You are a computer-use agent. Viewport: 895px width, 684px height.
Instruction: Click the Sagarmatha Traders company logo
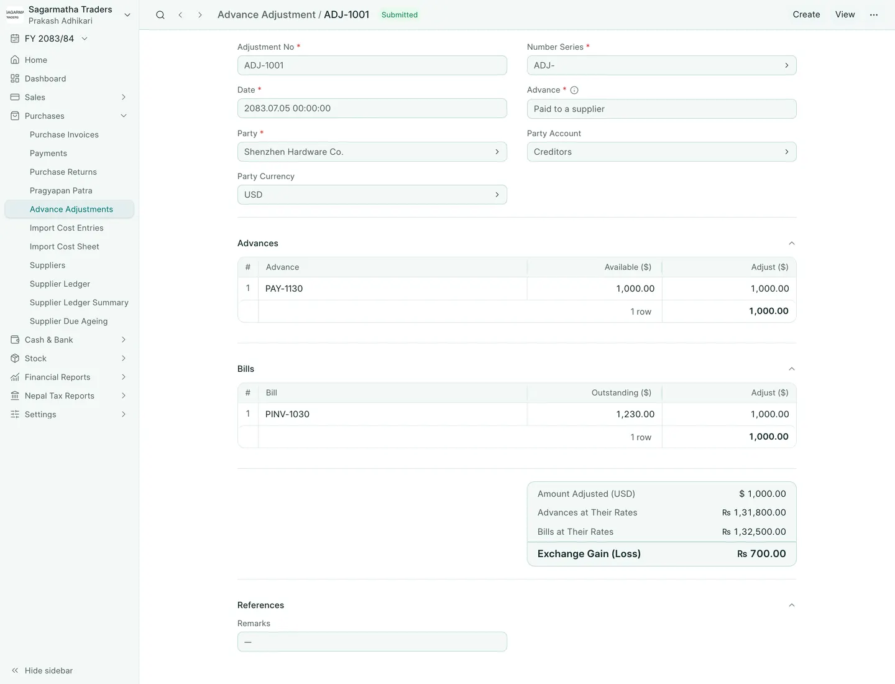coord(15,15)
